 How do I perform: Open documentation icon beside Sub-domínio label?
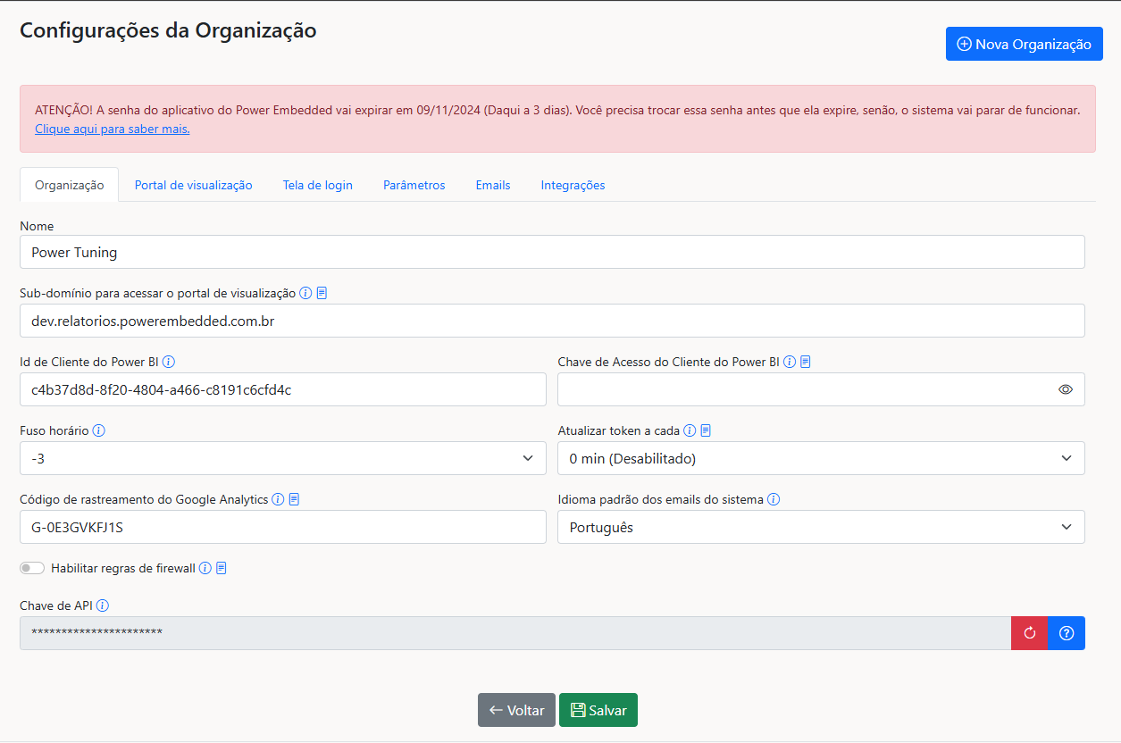tap(322, 293)
